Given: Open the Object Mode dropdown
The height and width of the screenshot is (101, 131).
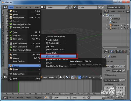Looking at the screenshot, I should tap(49, 77).
